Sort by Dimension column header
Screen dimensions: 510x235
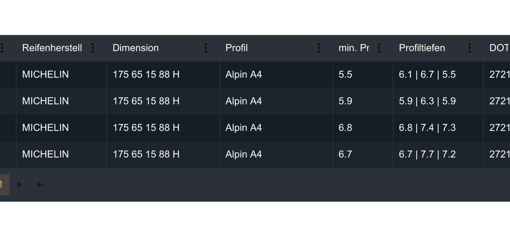click(x=136, y=48)
